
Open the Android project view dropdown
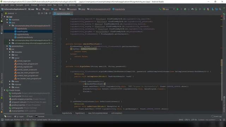(x=11, y=13)
